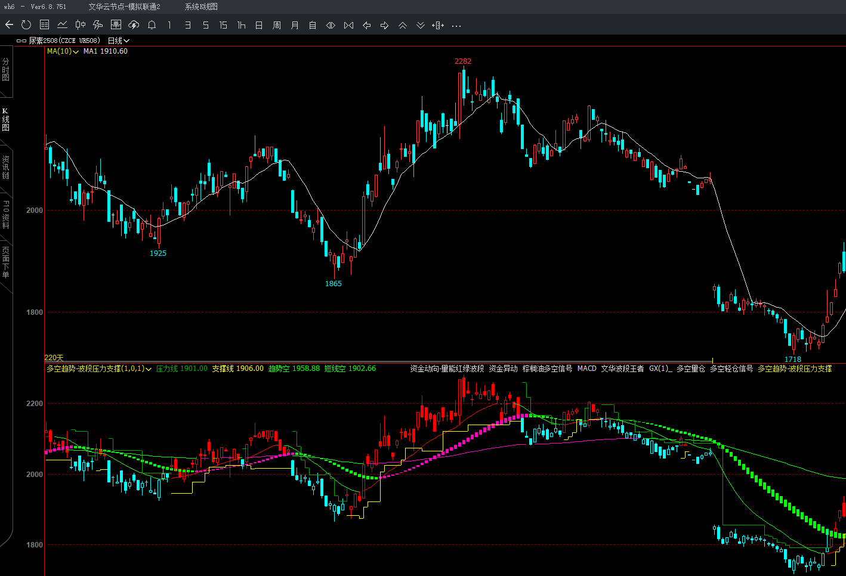The width and height of the screenshot is (846, 576).
Task: Open the 分时图 side tab
Action: click(5, 70)
